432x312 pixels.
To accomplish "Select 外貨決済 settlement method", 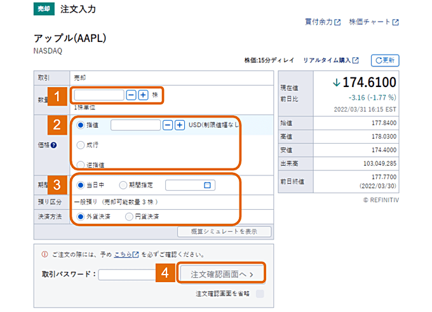I will point(81,217).
